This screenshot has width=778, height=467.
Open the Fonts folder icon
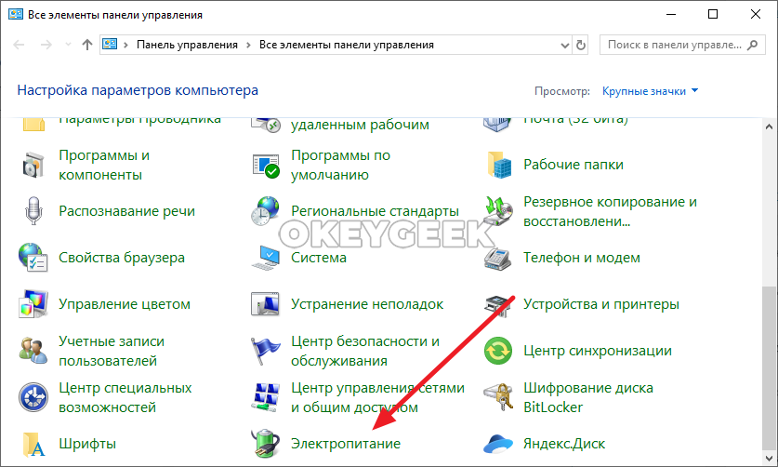(33, 444)
